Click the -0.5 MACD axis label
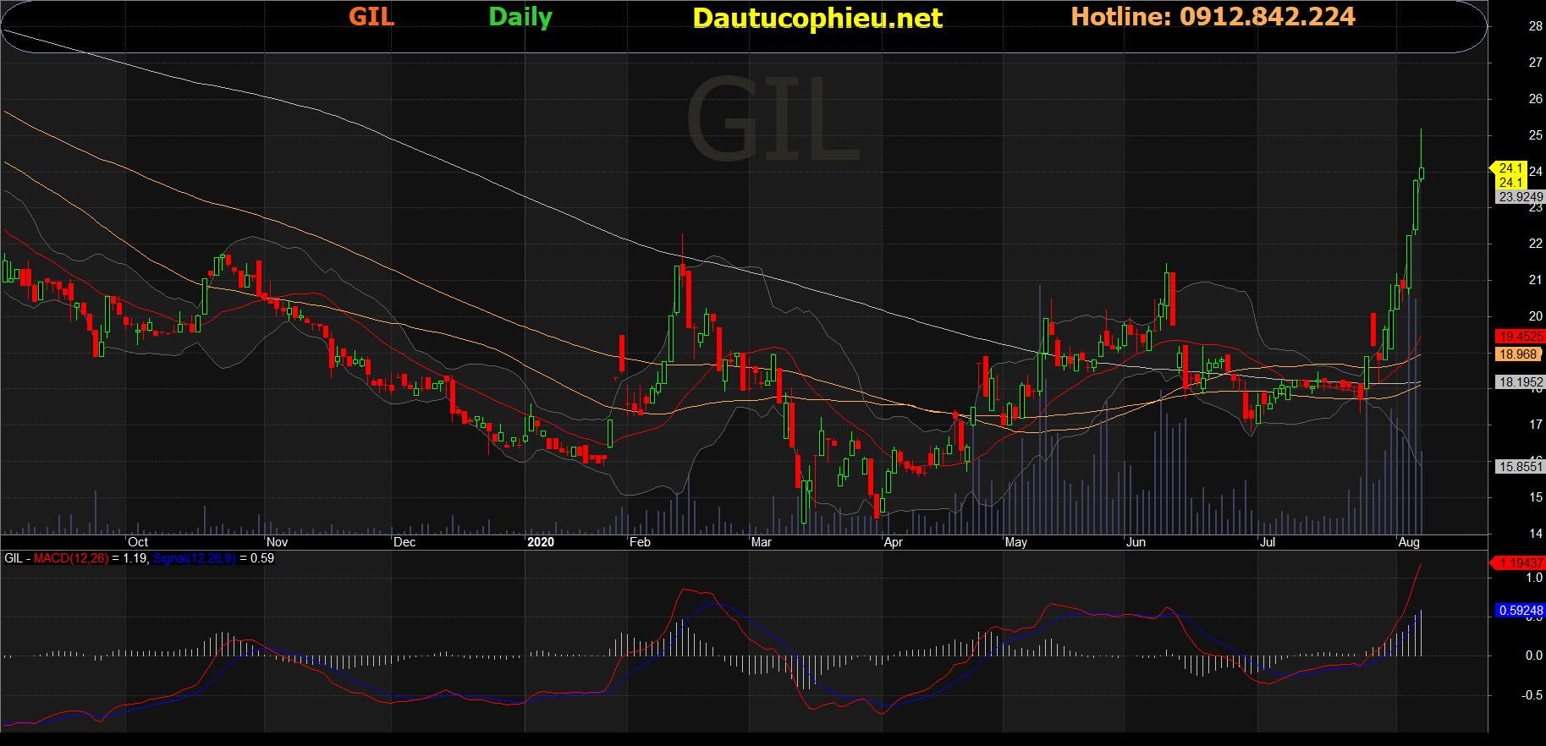This screenshot has height=746, width=1546. [x=1532, y=695]
